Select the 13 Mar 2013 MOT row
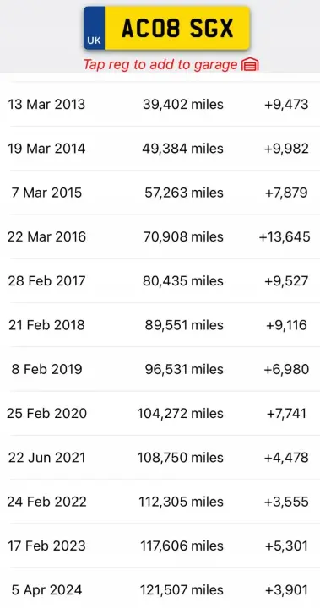This screenshot has height=608, width=320. 160,105
